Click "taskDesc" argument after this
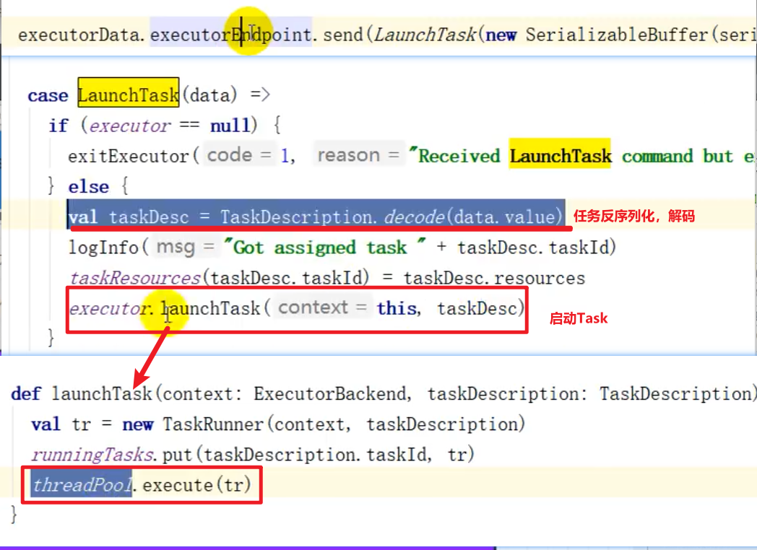The image size is (757, 550). tap(477, 308)
